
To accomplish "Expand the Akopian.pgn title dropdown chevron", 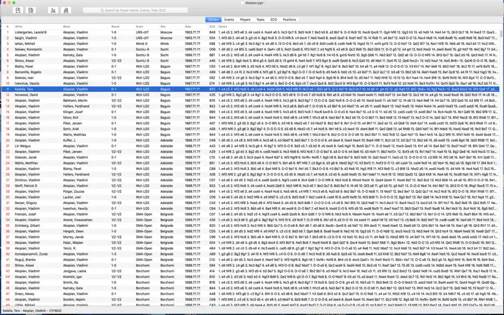I will tap(265, 3).
